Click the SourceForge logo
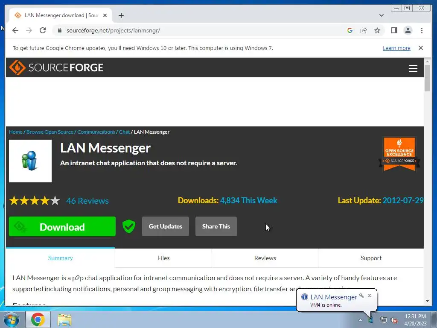Viewport: 437px width, 328px height. [x=56, y=67]
